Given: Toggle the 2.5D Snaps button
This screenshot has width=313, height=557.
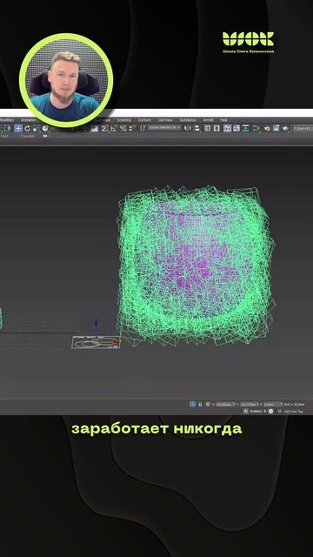Looking at the screenshot, I should [104, 129].
